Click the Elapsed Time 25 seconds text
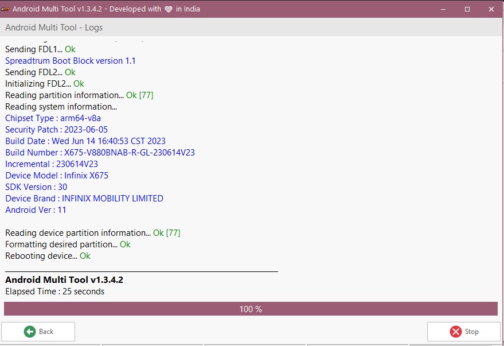Screen dimensions: 504x346 click(54, 291)
